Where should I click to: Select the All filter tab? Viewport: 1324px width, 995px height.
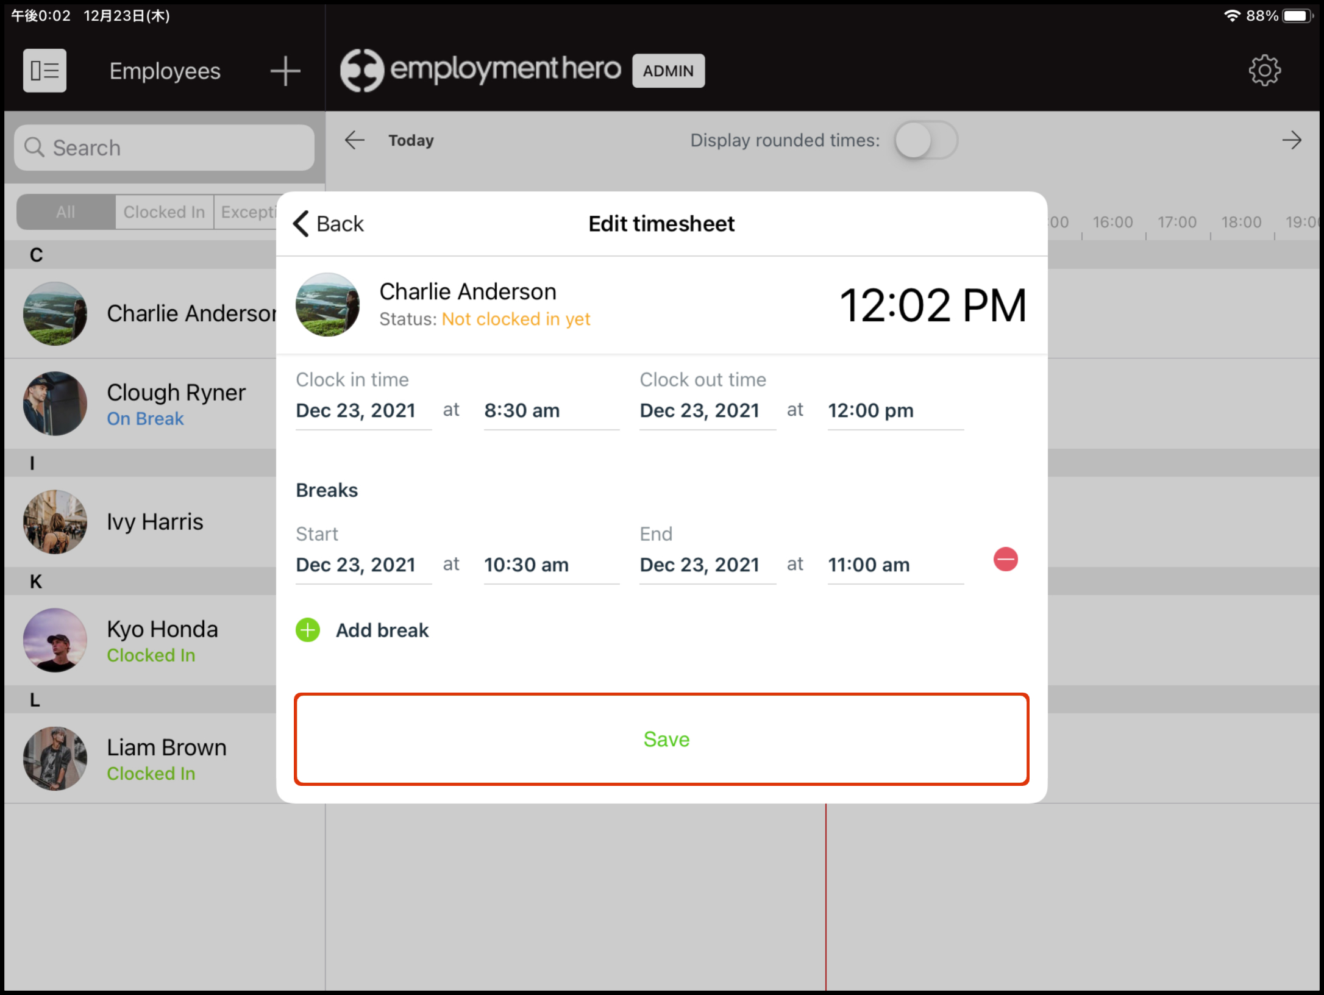66,212
